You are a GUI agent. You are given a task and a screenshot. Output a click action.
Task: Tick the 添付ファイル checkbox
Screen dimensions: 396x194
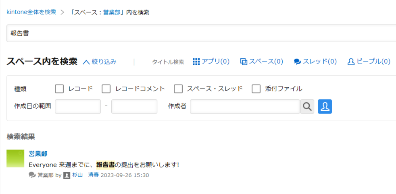click(x=256, y=89)
